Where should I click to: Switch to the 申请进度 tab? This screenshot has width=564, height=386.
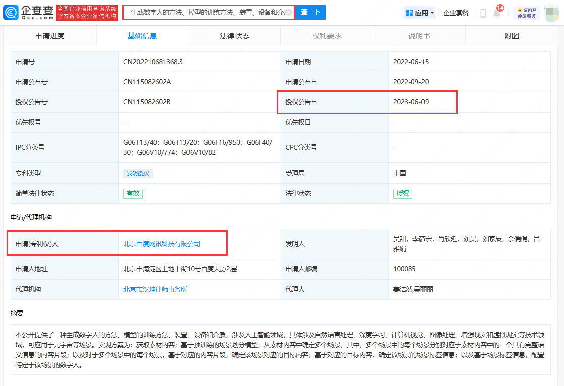(x=50, y=36)
